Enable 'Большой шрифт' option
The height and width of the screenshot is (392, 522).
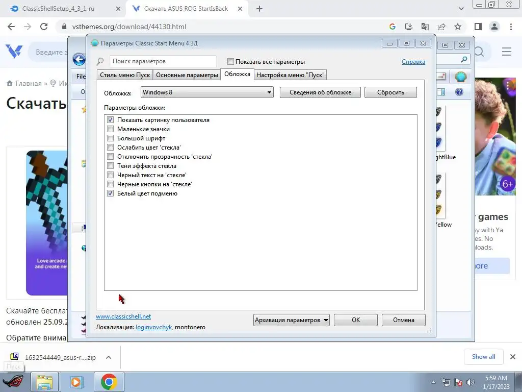tap(110, 138)
